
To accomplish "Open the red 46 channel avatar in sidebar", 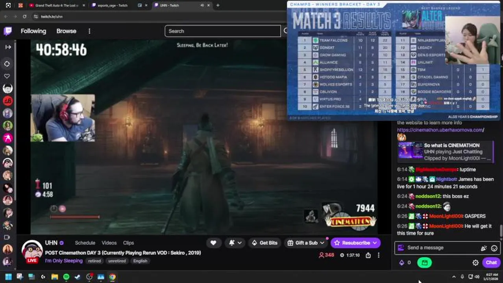I will 7,101.
